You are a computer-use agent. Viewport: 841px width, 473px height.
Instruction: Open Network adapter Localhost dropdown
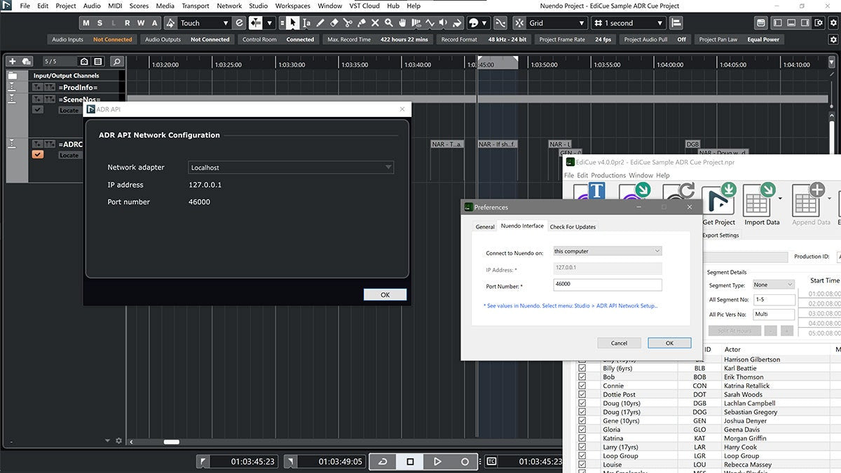(292, 167)
